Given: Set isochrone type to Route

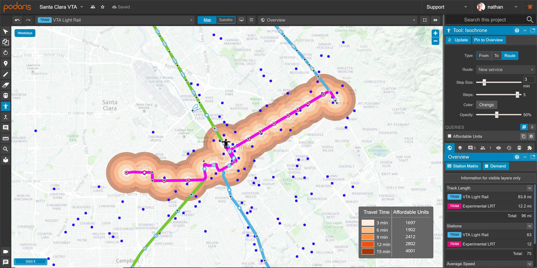Looking at the screenshot, I should [x=509, y=56].
